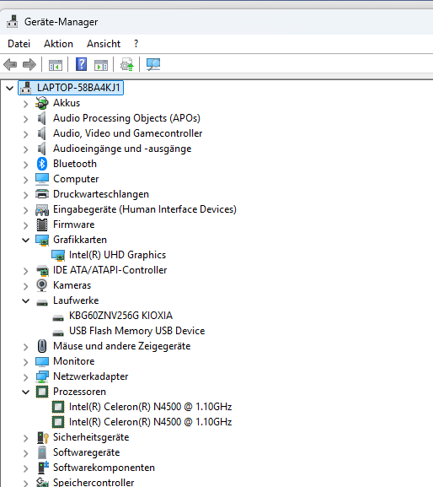This screenshot has height=487, width=433.
Task: Click the Mäuse und andere Zeigegeräte mouse icon
Action: click(42, 346)
